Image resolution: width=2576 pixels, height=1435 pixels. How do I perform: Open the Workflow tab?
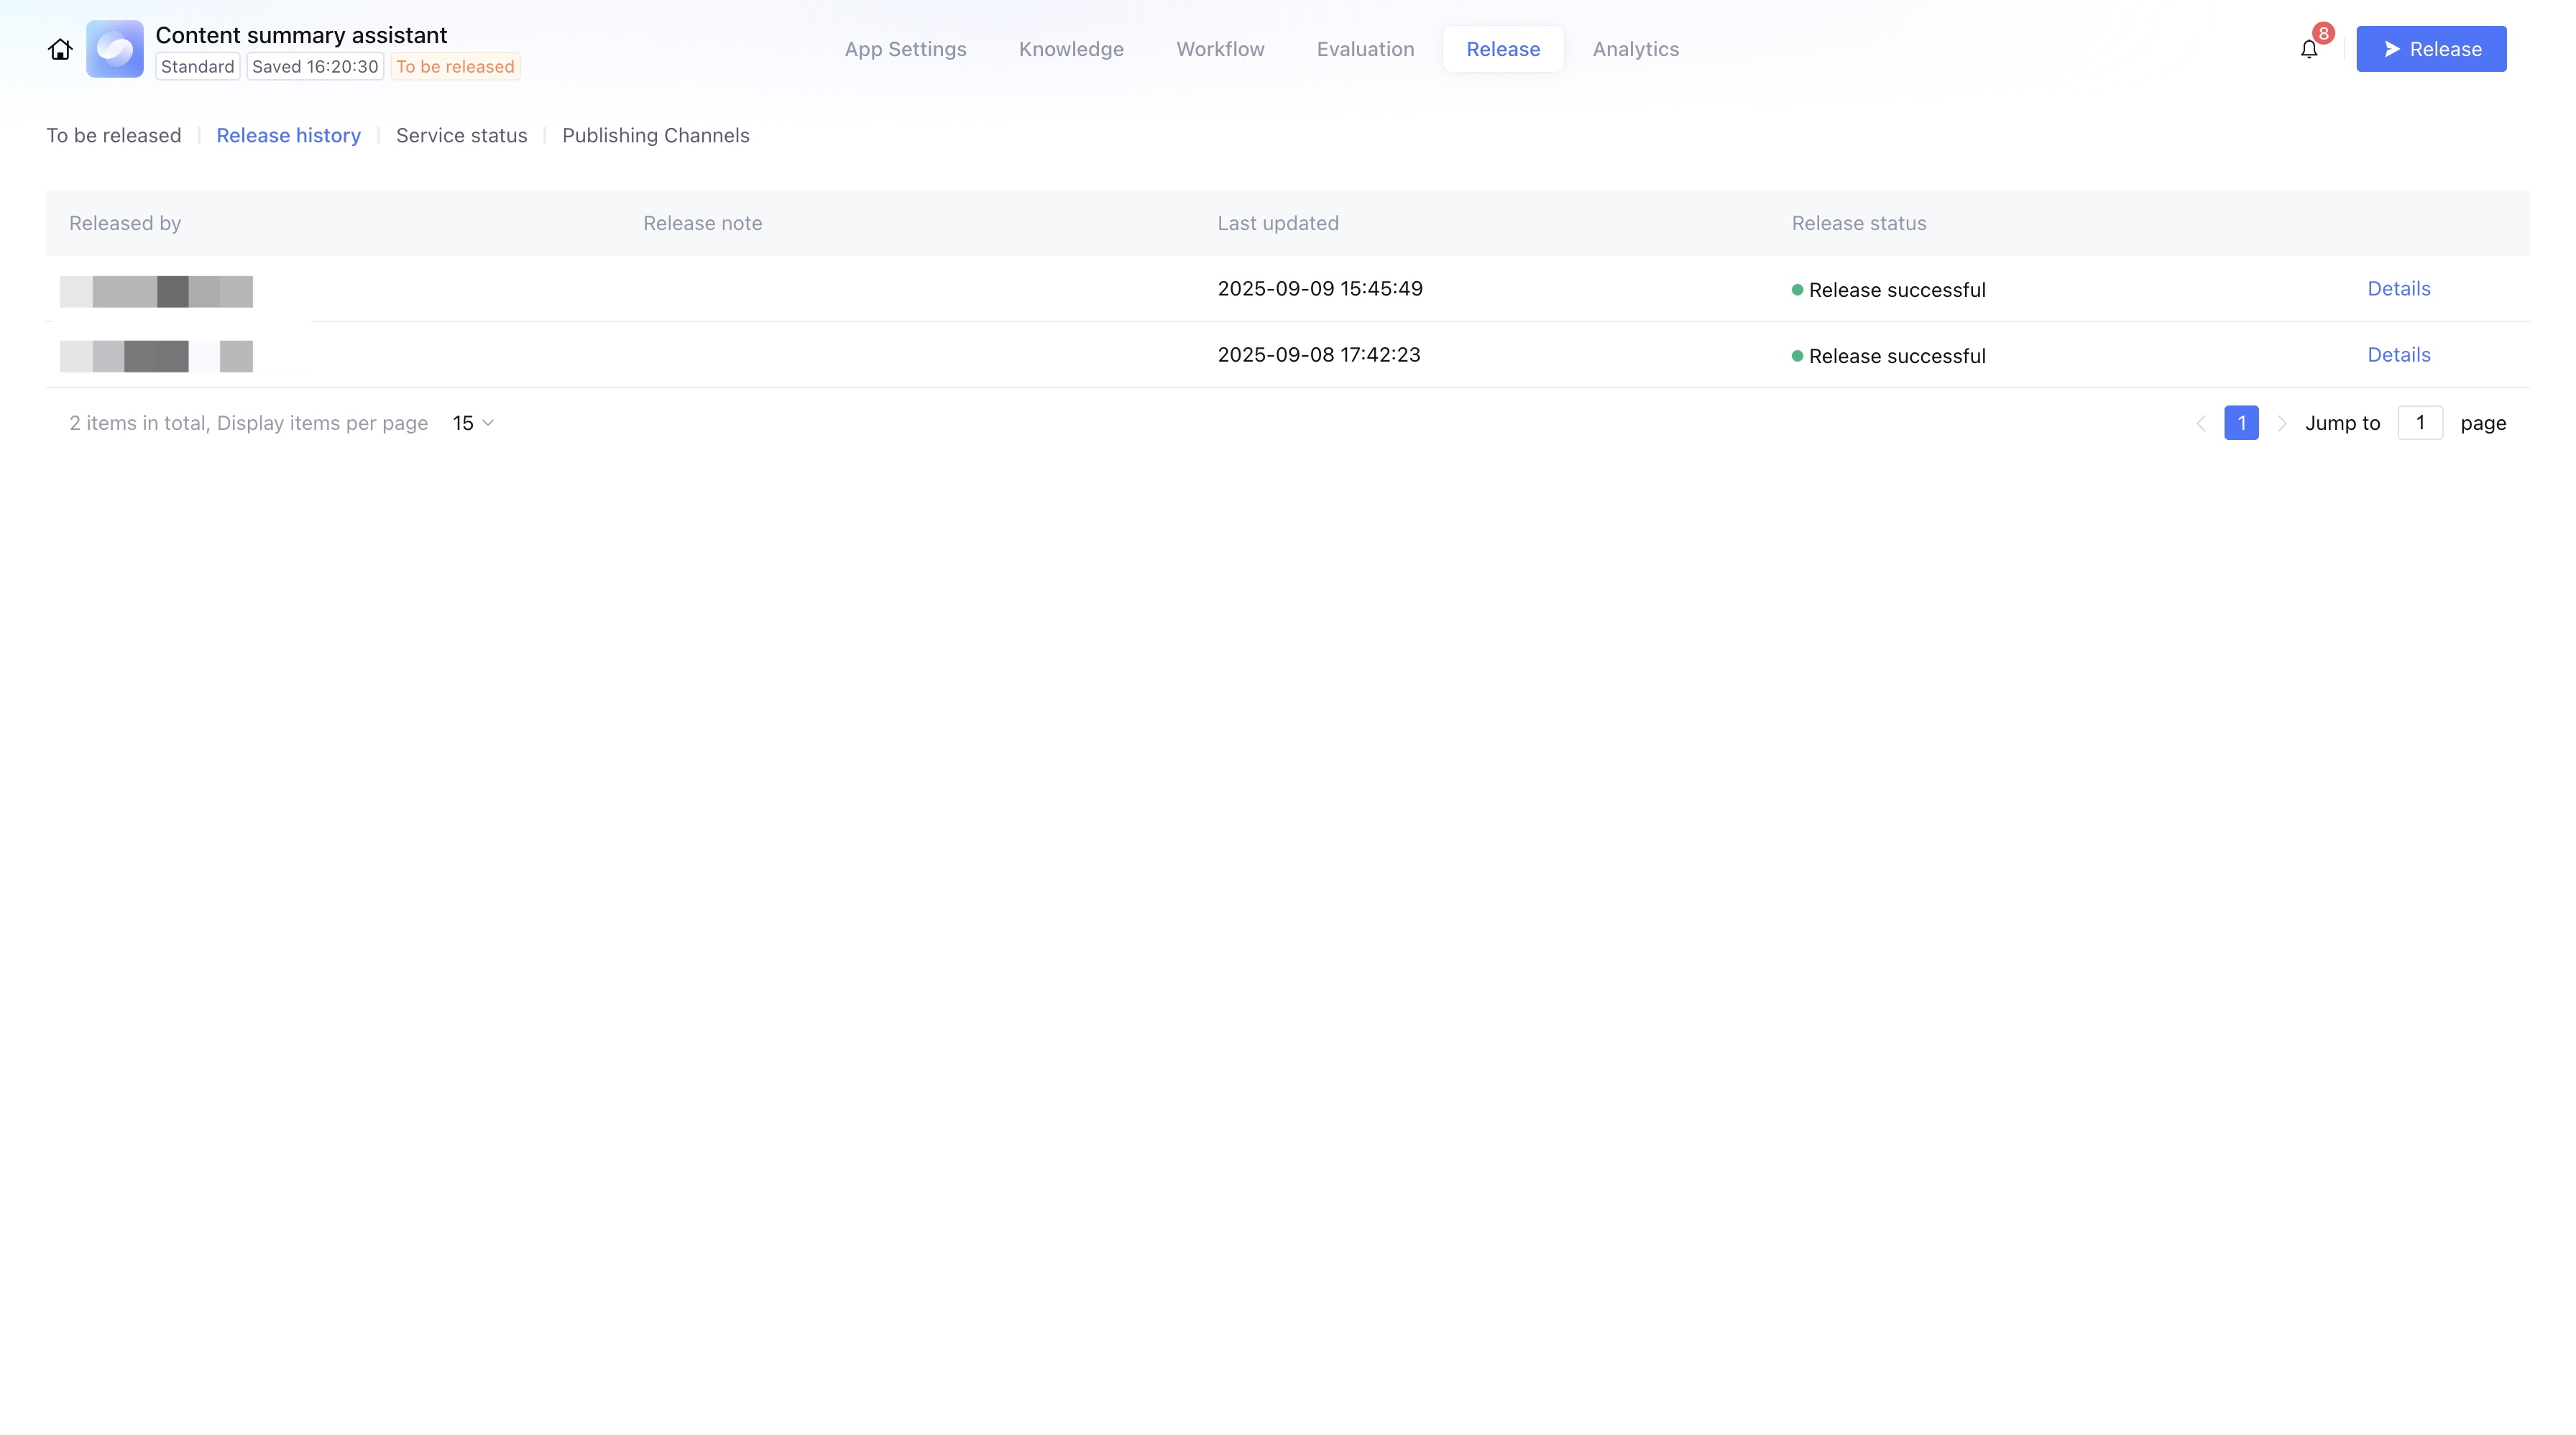point(1220,49)
